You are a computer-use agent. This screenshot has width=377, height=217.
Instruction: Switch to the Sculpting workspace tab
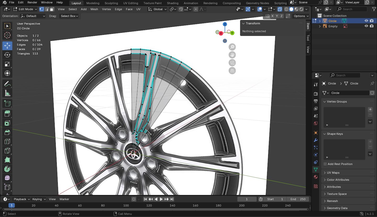click(111, 3)
